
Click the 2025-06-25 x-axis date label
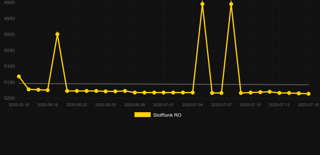105,105
